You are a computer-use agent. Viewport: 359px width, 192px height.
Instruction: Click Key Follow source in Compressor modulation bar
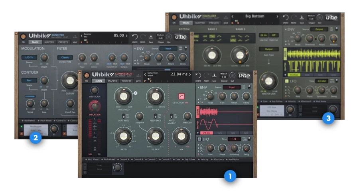(188, 159)
